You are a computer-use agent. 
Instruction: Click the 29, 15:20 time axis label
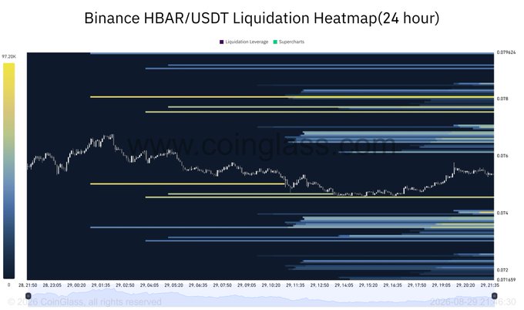pyautogui.click(x=368, y=285)
